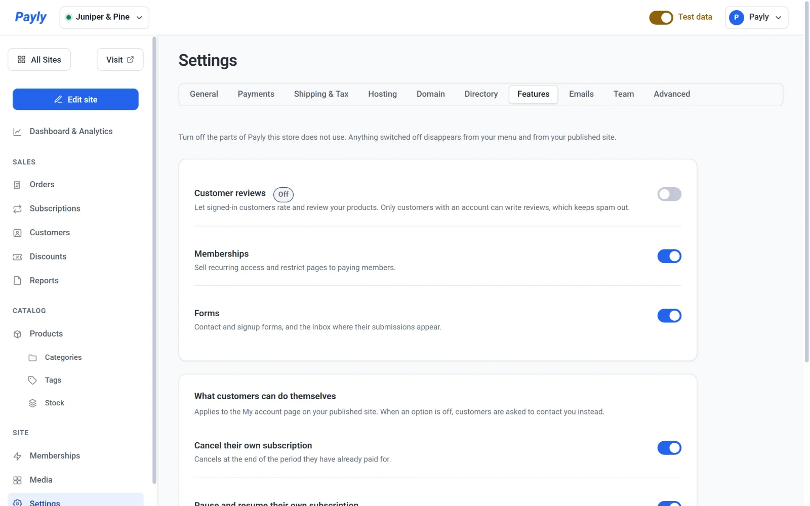Viewport: 810px width, 506px height.
Task: Switch to the Domain tab
Action: coord(431,94)
